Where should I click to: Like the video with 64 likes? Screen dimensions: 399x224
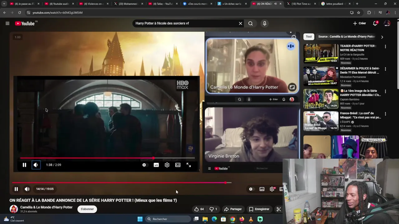199,209
